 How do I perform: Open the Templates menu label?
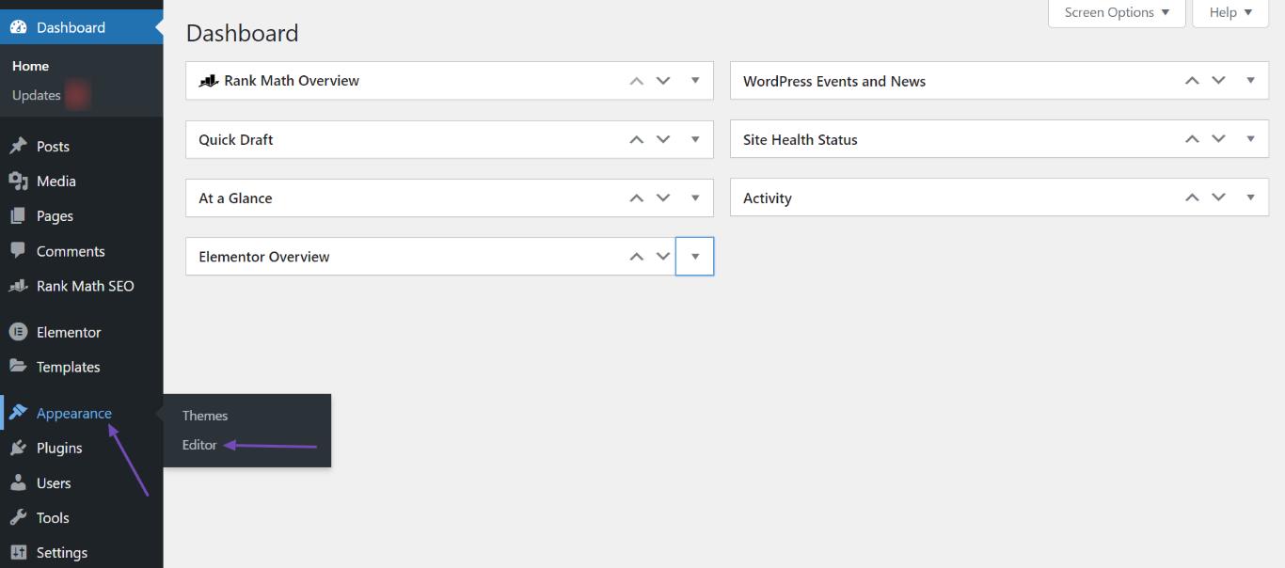(68, 367)
